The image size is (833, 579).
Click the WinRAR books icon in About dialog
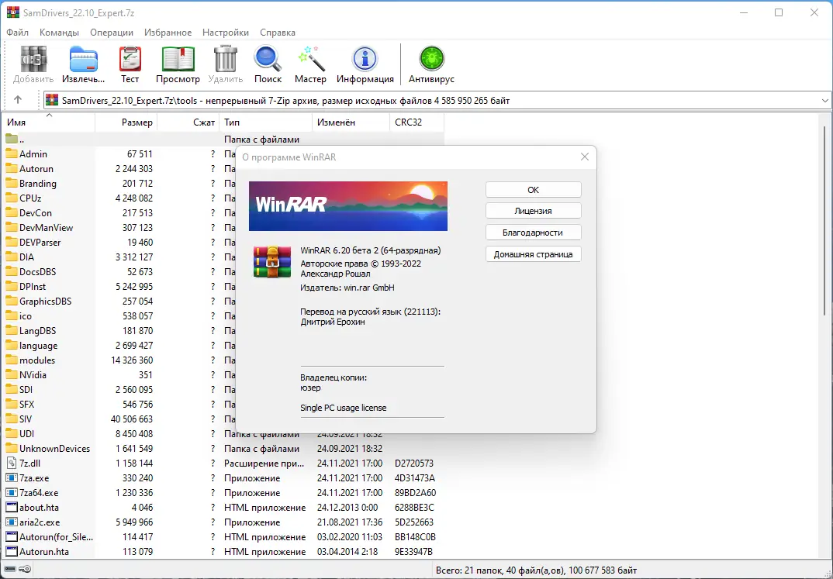(x=272, y=262)
